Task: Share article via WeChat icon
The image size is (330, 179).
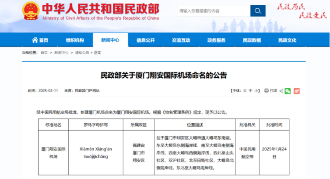Action: pyautogui.click(x=288, y=91)
